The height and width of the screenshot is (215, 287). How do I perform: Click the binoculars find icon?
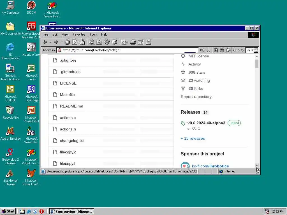click(222, 50)
